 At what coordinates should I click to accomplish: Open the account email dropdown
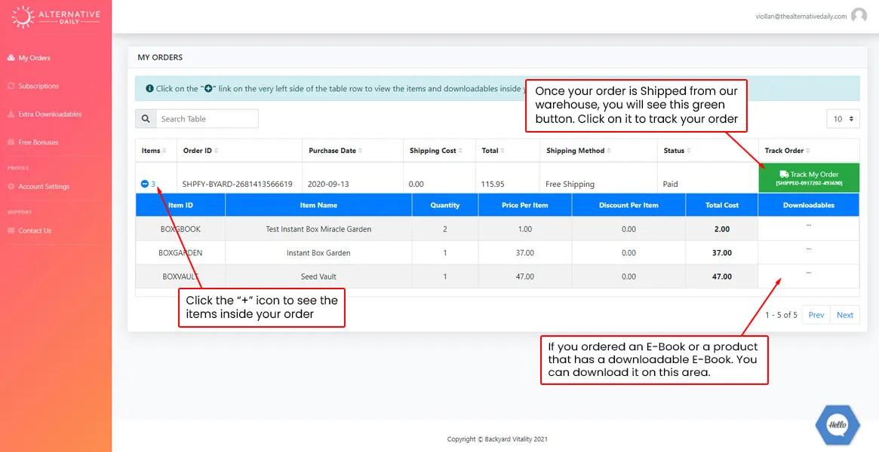[x=801, y=17]
